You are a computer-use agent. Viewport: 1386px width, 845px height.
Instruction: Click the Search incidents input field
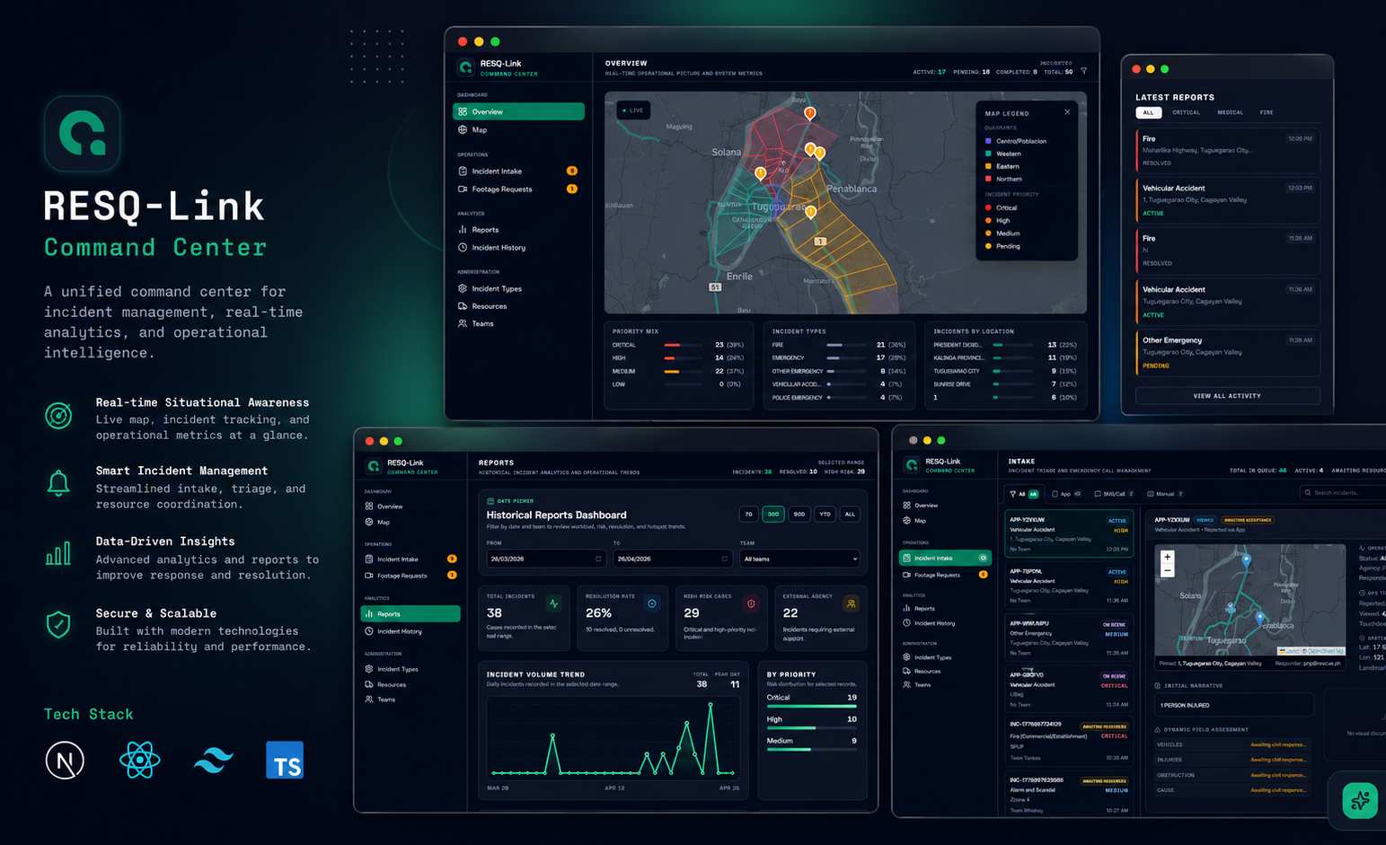1343,492
